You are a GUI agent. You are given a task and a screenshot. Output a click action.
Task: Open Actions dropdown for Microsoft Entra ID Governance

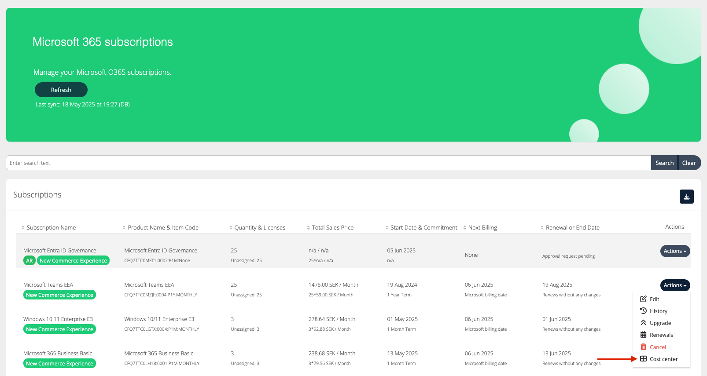pos(675,251)
